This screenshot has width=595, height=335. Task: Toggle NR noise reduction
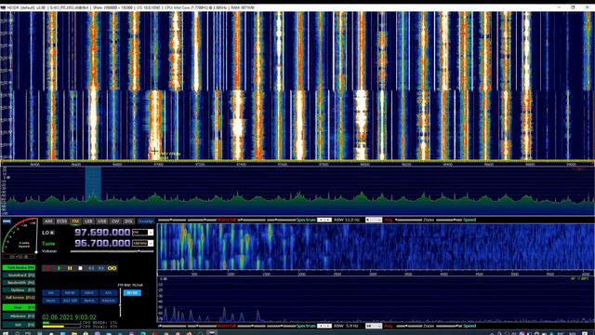click(x=50, y=293)
